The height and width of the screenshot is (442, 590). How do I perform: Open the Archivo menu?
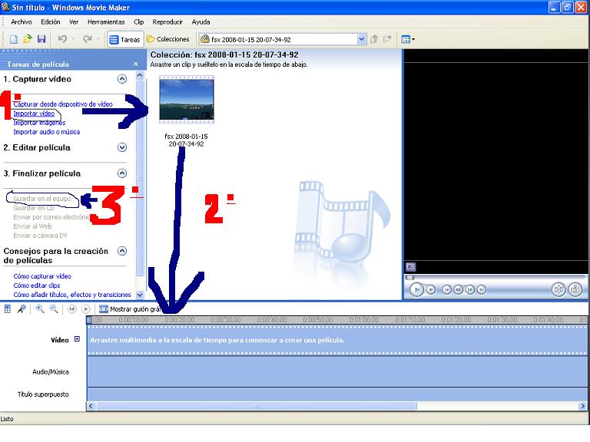coord(22,21)
